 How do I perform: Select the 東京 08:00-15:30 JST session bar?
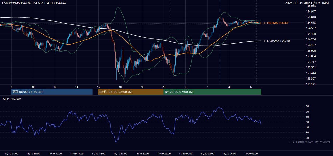pos(52,92)
